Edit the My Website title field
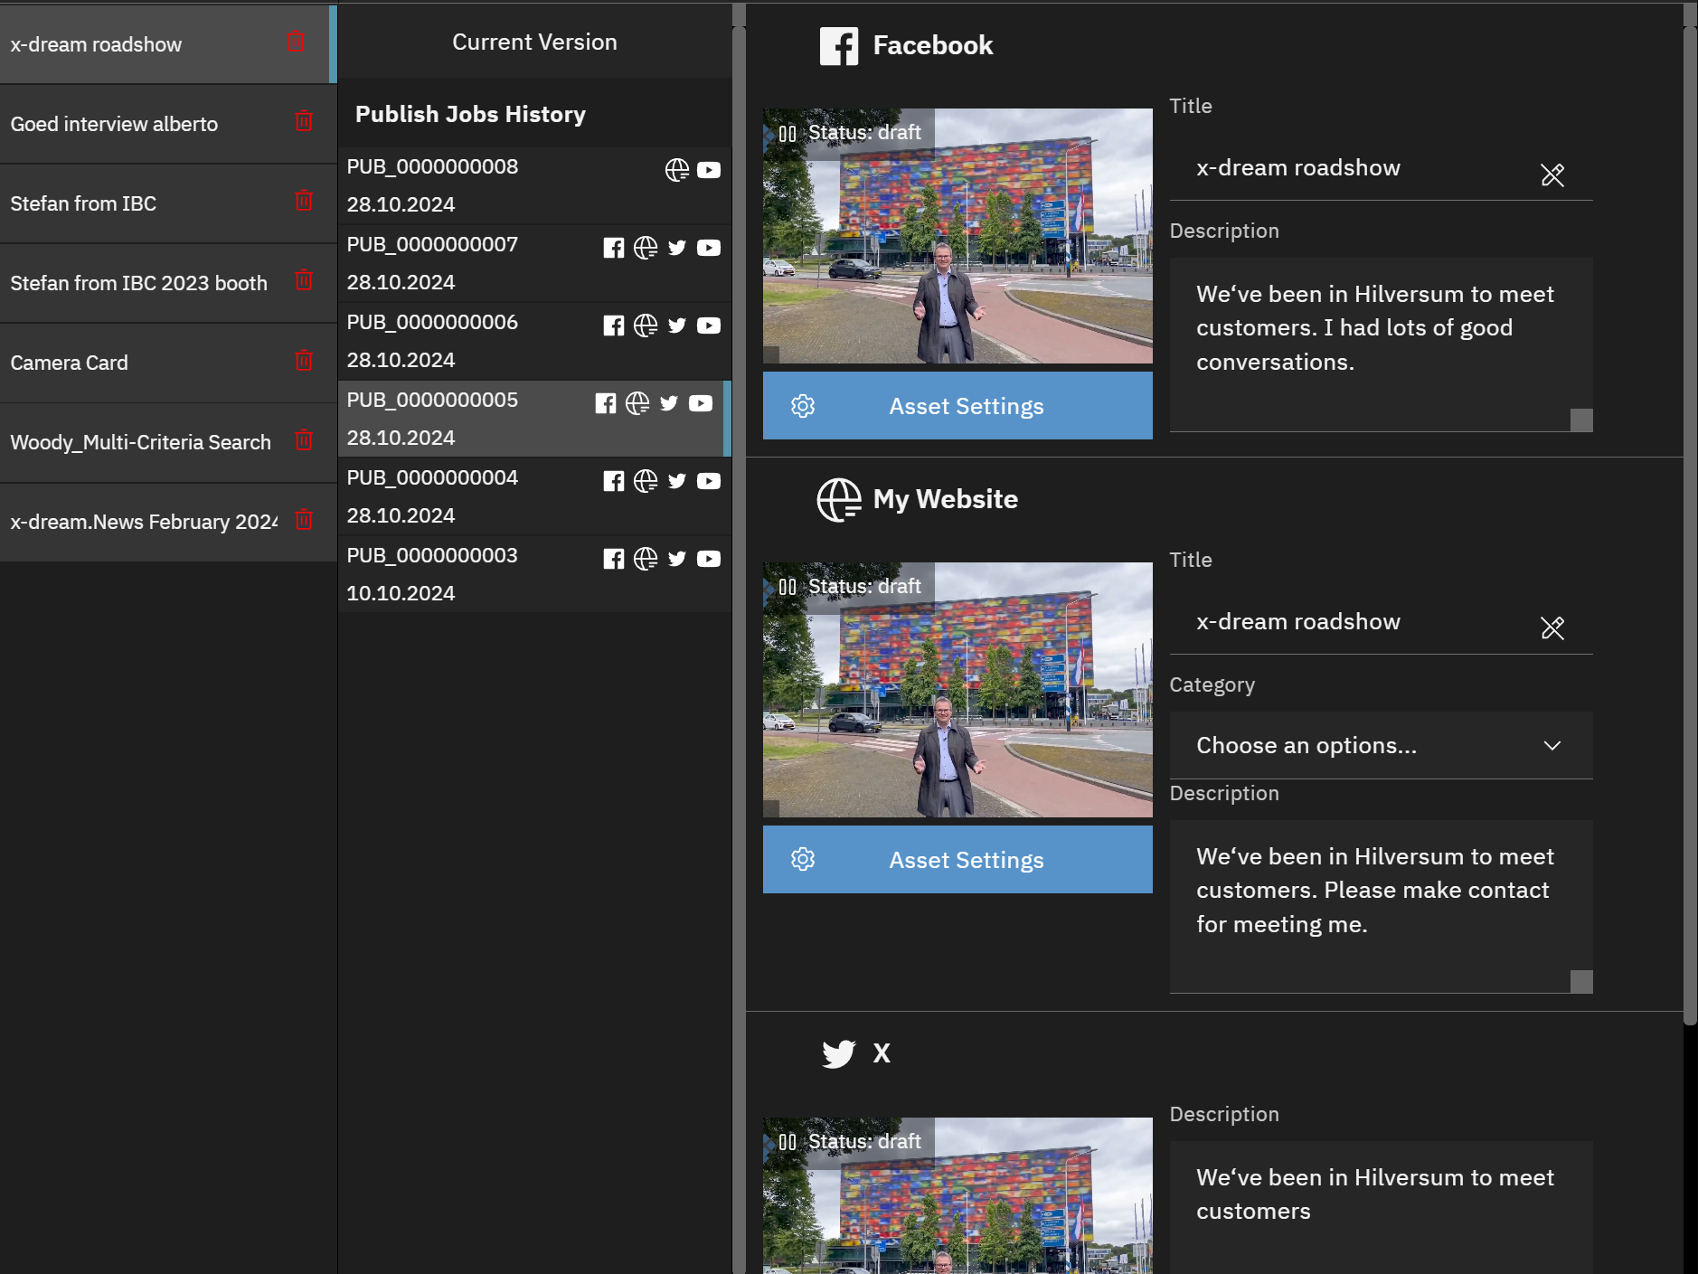The width and height of the screenshot is (1698, 1274). pyautogui.click(x=1381, y=622)
